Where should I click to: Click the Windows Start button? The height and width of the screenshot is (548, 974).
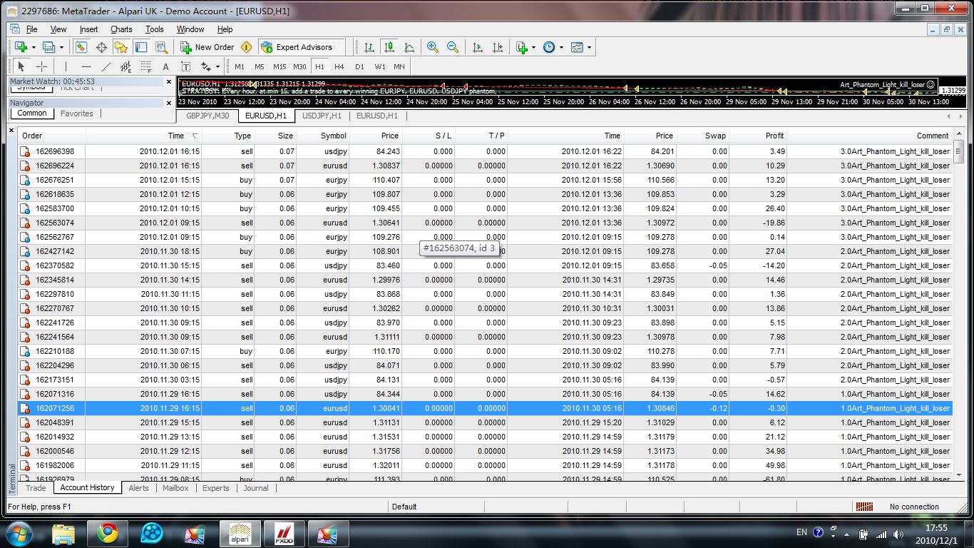point(19,533)
